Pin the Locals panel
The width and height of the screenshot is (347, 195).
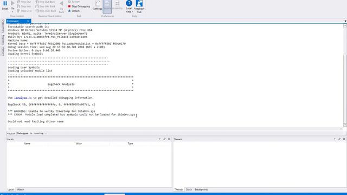coord(164,139)
